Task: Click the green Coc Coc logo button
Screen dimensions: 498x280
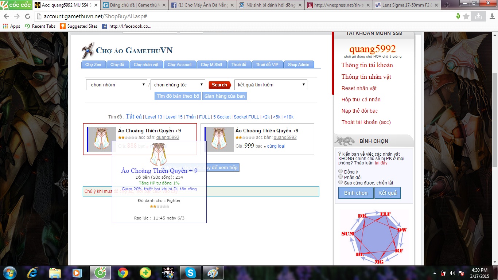Action: point(16,5)
